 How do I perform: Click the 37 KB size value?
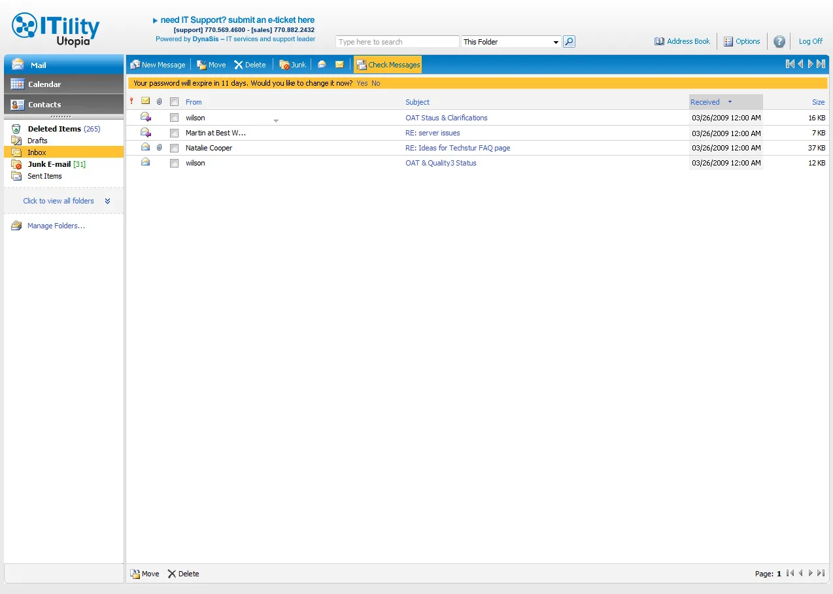coord(817,148)
